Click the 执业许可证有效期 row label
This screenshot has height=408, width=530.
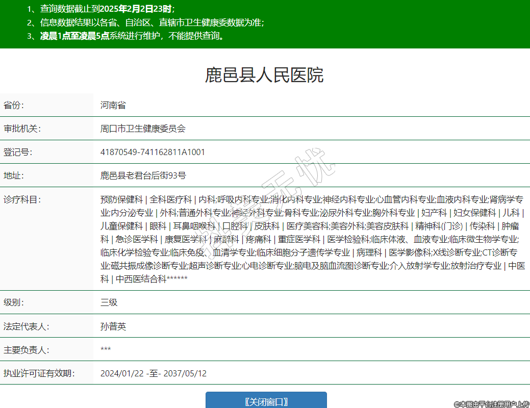(x=39, y=373)
